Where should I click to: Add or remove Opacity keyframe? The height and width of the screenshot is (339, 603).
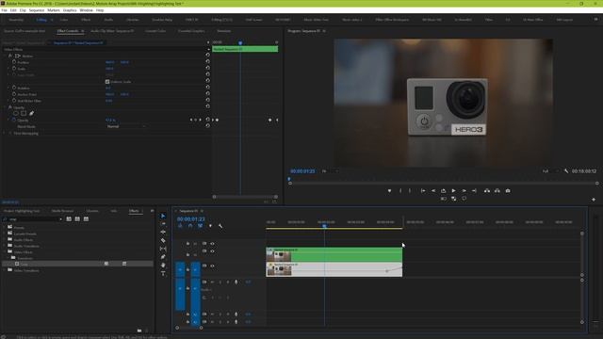click(x=195, y=120)
